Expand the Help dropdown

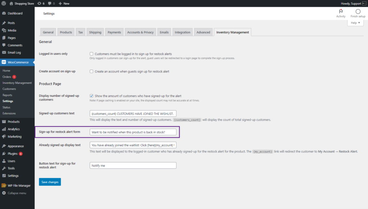click(355, 23)
